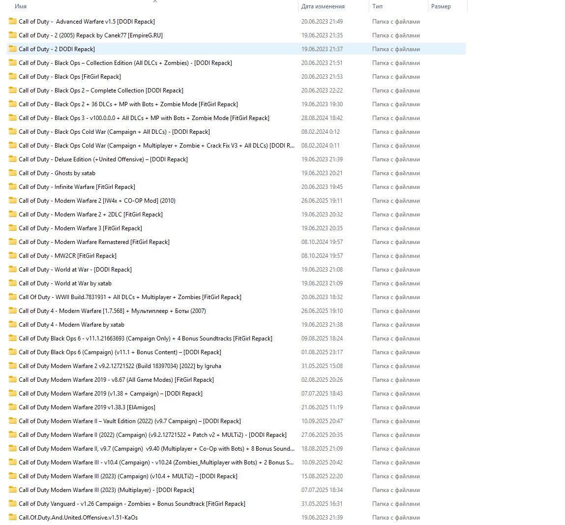Screen dimensions: 565x525
Task: Click folder icon of Call of Duty Ghosts by xatab
Action: [12, 173]
